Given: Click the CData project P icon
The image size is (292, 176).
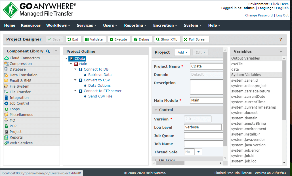Looking at the screenshot, I should (71, 59).
